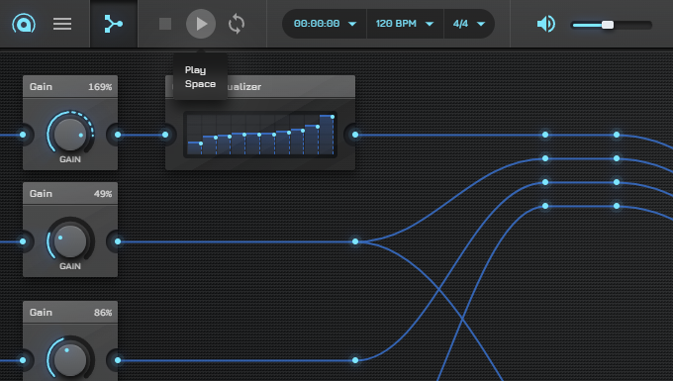The height and width of the screenshot is (381, 673).
Task: Open the 4/4 time signature dropdown
Action: 469,24
